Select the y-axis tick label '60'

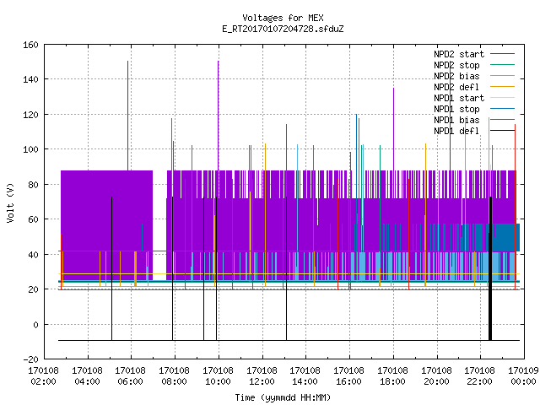click(x=33, y=219)
